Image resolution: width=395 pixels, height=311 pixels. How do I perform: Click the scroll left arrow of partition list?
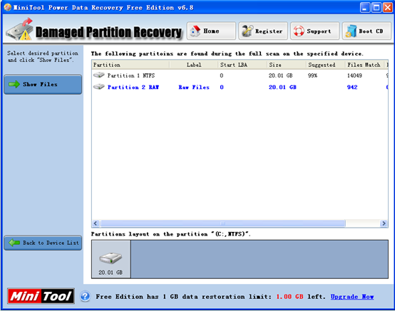point(96,223)
